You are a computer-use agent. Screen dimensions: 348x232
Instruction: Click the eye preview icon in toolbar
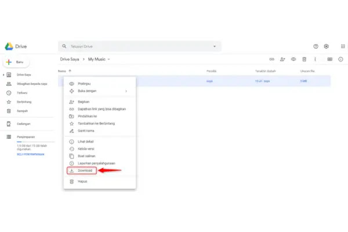coord(293,59)
